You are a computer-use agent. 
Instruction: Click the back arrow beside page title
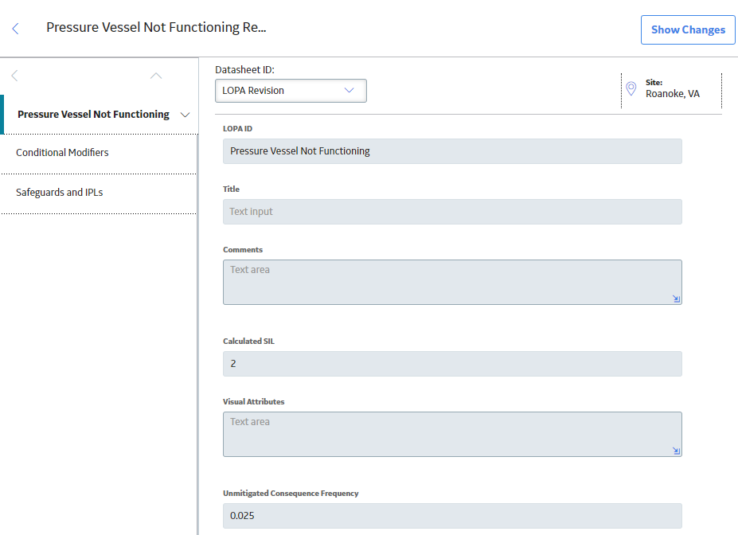point(16,29)
